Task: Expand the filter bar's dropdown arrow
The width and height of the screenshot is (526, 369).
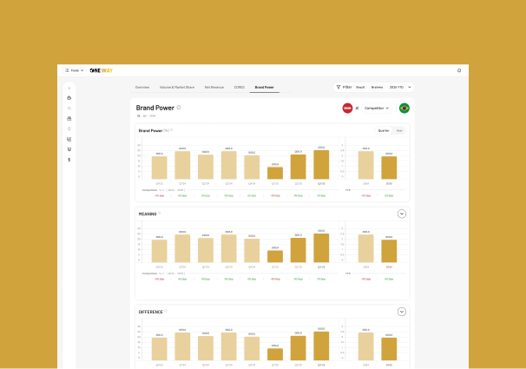Action: (x=410, y=87)
